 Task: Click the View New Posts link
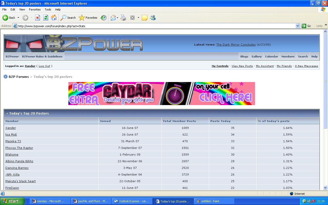point(242,66)
